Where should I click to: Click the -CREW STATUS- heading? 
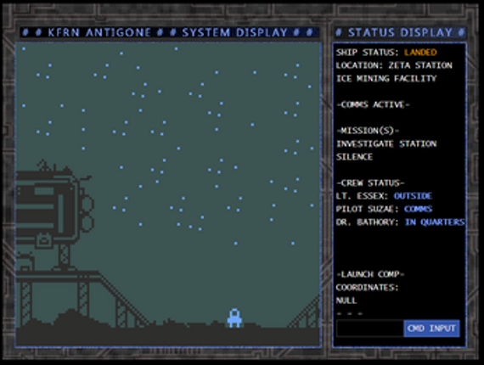click(x=370, y=183)
